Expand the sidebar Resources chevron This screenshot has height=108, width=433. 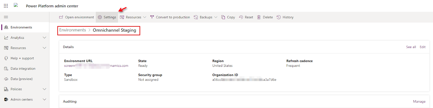(x=44, y=48)
